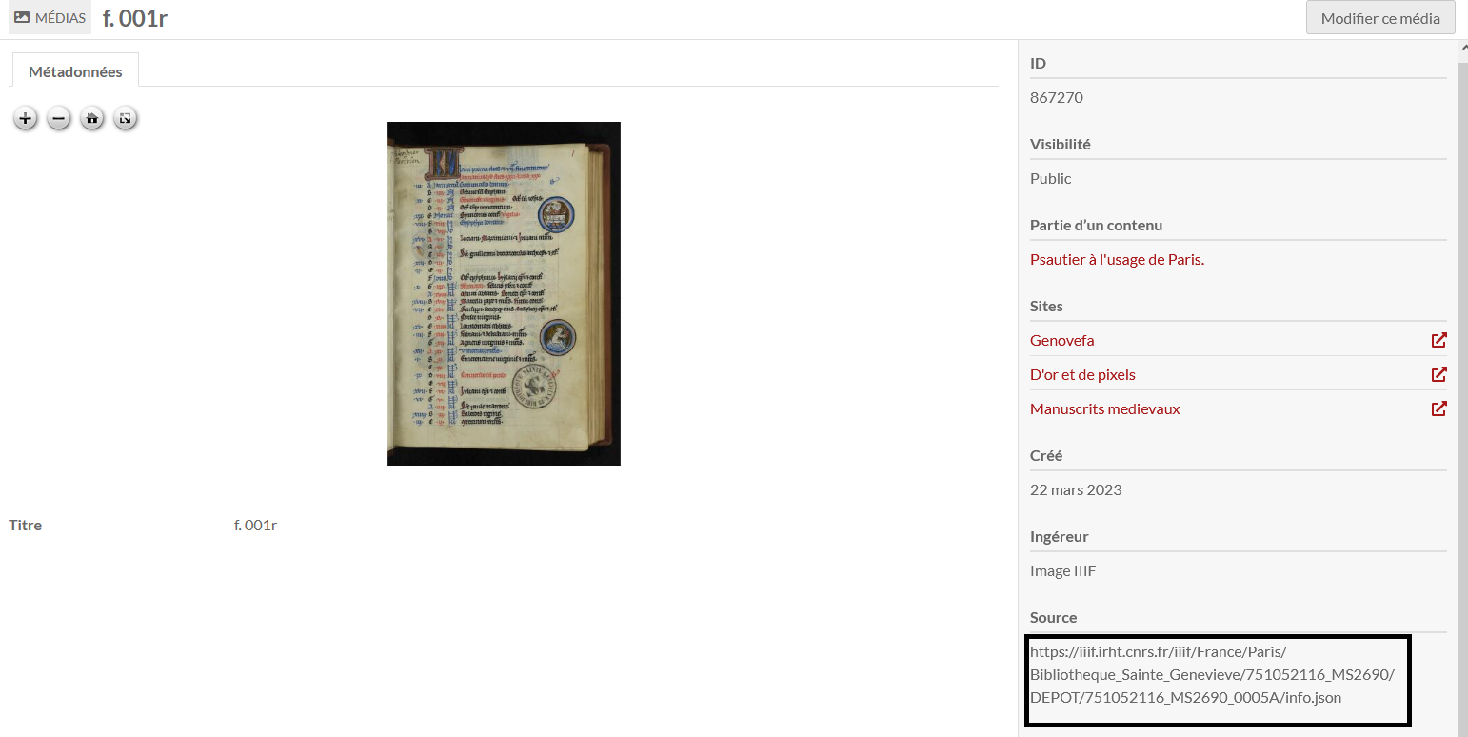This screenshot has width=1468, height=737.
Task: Open the Manuscrits medievaux site link
Action: [x=1104, y=408]
